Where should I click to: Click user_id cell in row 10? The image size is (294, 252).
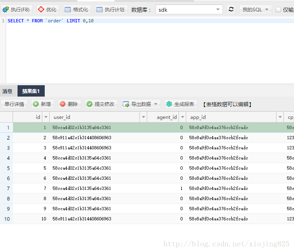[x=98, y=219]
